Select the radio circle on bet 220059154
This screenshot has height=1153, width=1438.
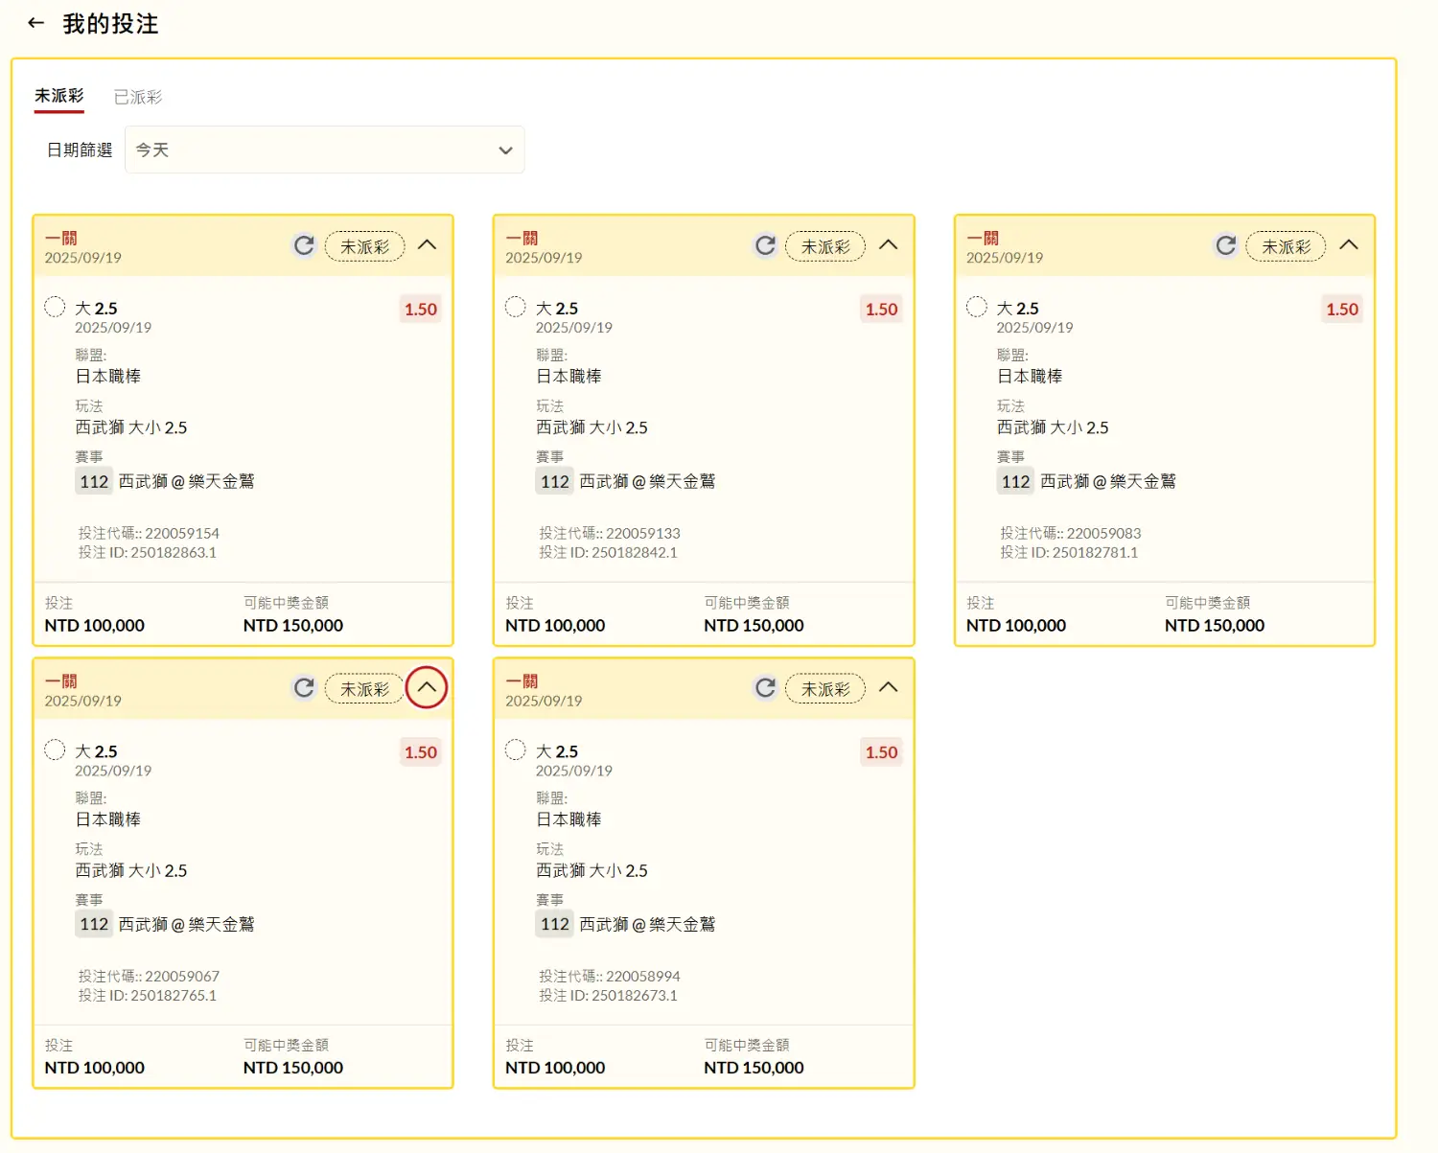[x=55, y=307]
